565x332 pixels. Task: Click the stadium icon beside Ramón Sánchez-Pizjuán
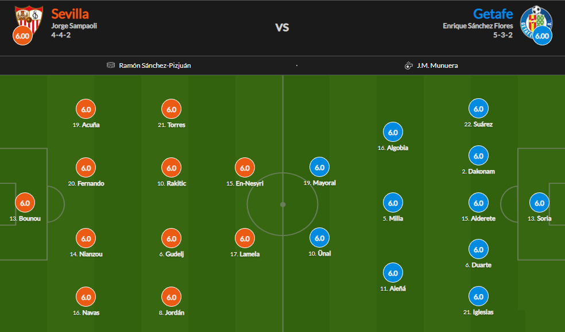(111, 65)
